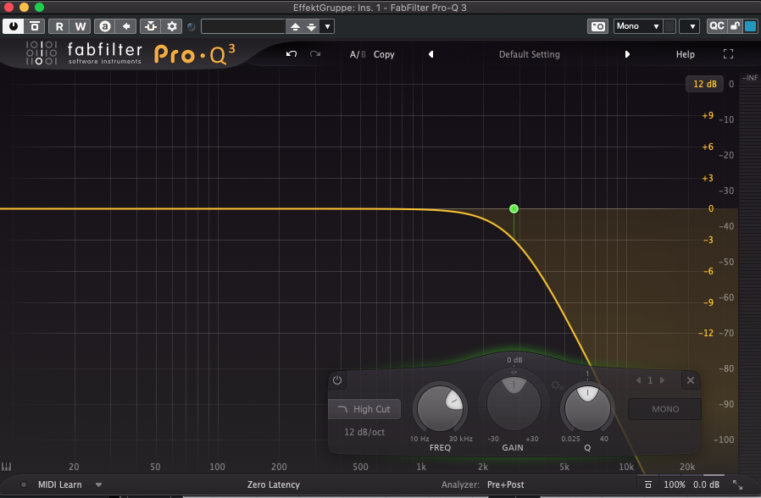This screenshot has width=761, height=498.
Task: Open the 12 dB display range selector
Action: click(x=705, y=84)
